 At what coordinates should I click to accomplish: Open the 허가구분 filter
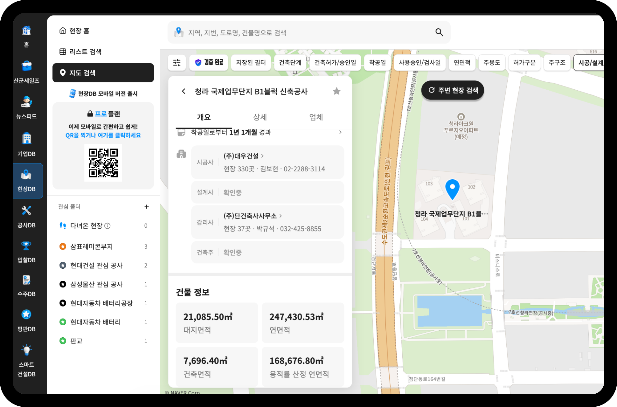pos(524,63)
